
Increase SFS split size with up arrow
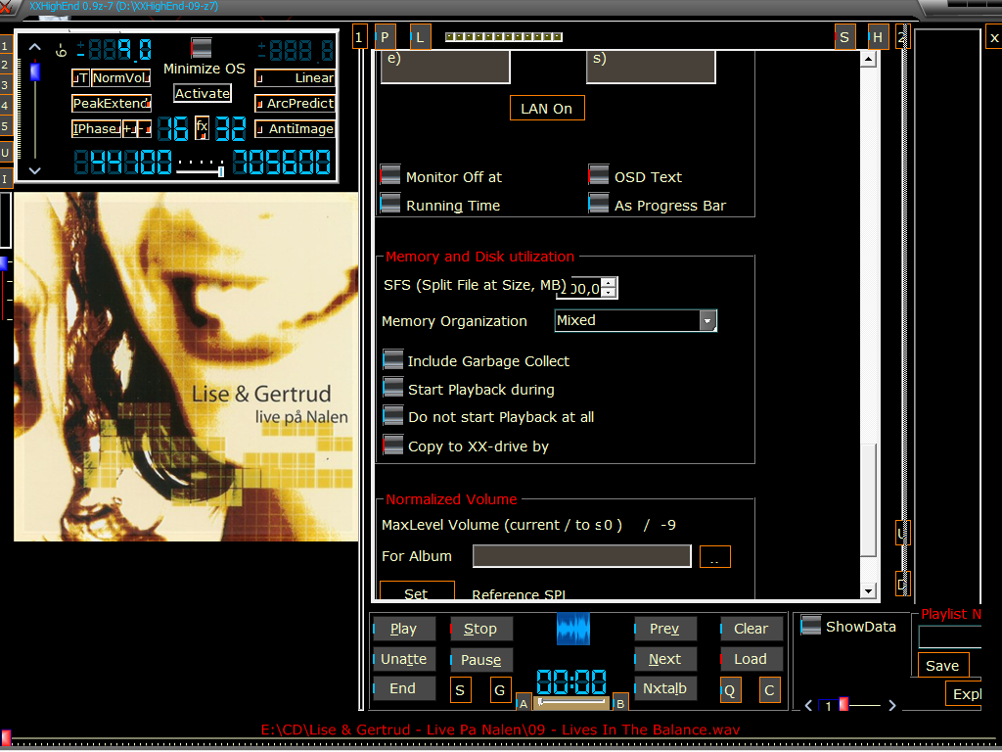coord(610,282)
